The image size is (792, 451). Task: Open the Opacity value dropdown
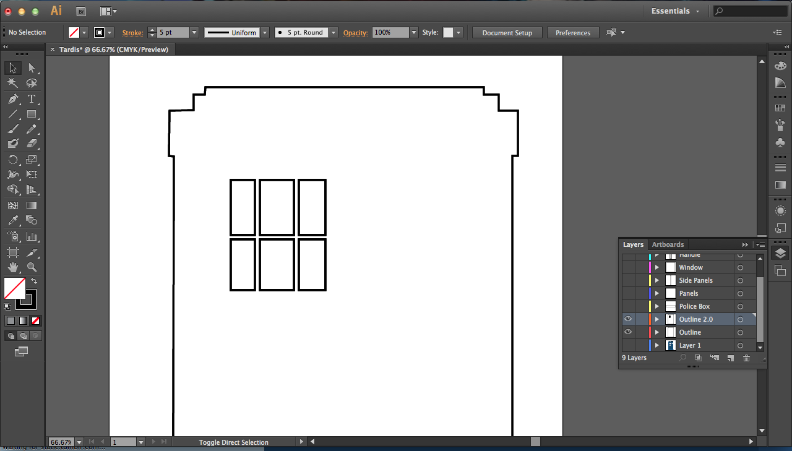click(414, 33)
